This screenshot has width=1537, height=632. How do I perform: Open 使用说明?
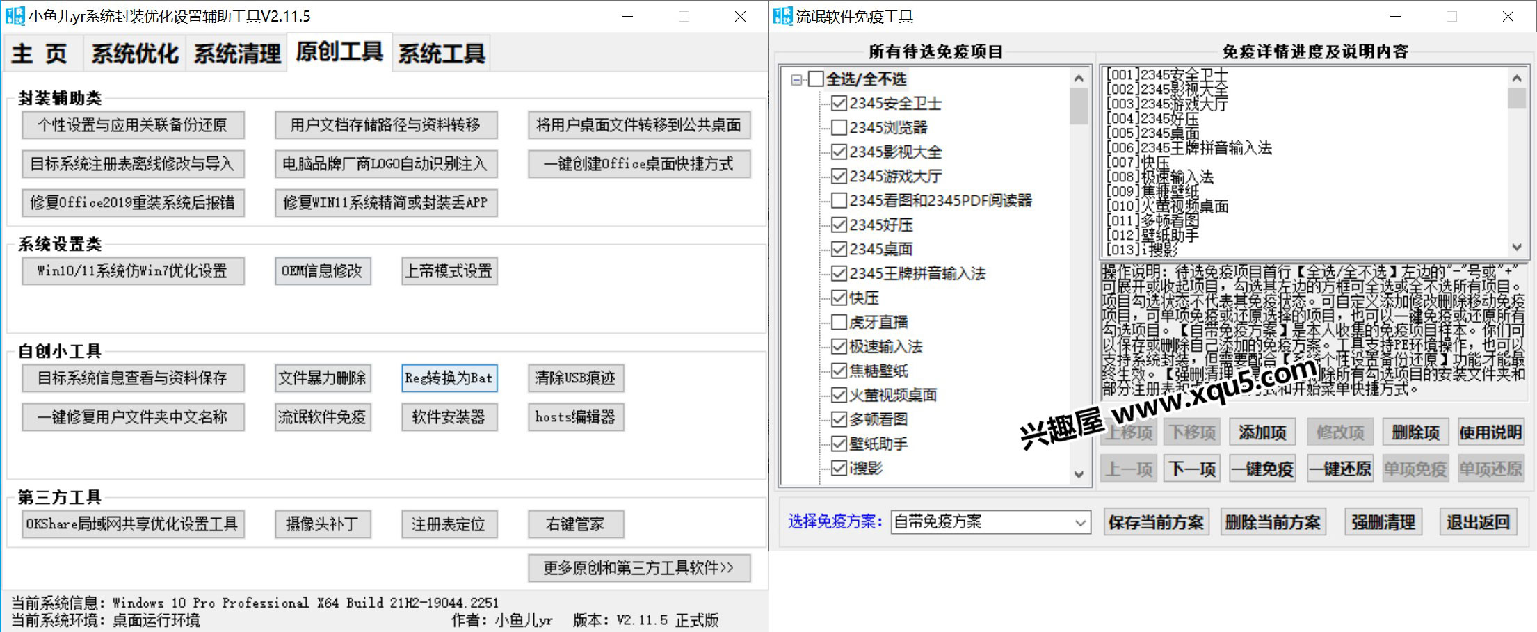point(1491,432)
